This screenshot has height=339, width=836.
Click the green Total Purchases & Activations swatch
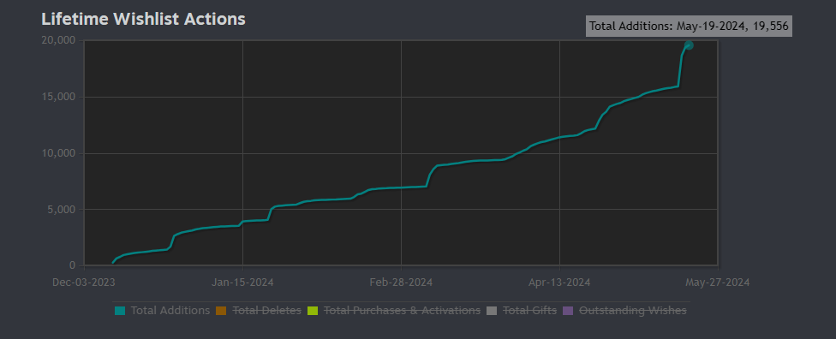(313, 310)
